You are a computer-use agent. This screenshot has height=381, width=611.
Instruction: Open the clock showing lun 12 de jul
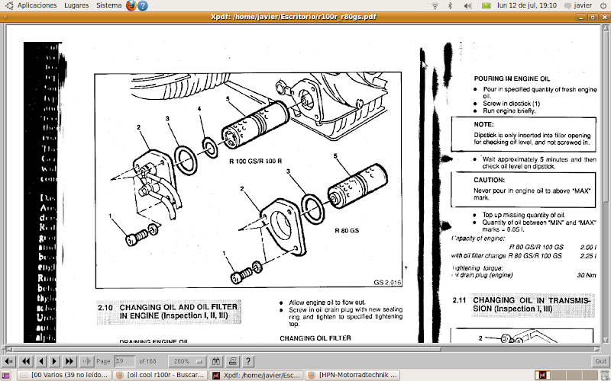527,5
